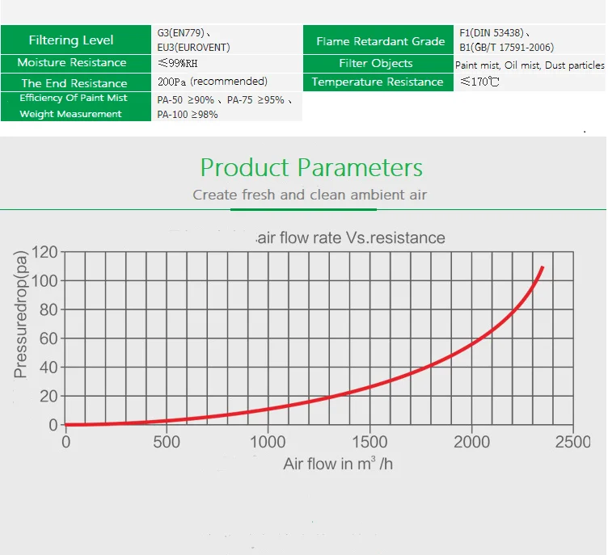Click the '40' y-axis tick label
The image size is (608, 555).
click(49, 368)
